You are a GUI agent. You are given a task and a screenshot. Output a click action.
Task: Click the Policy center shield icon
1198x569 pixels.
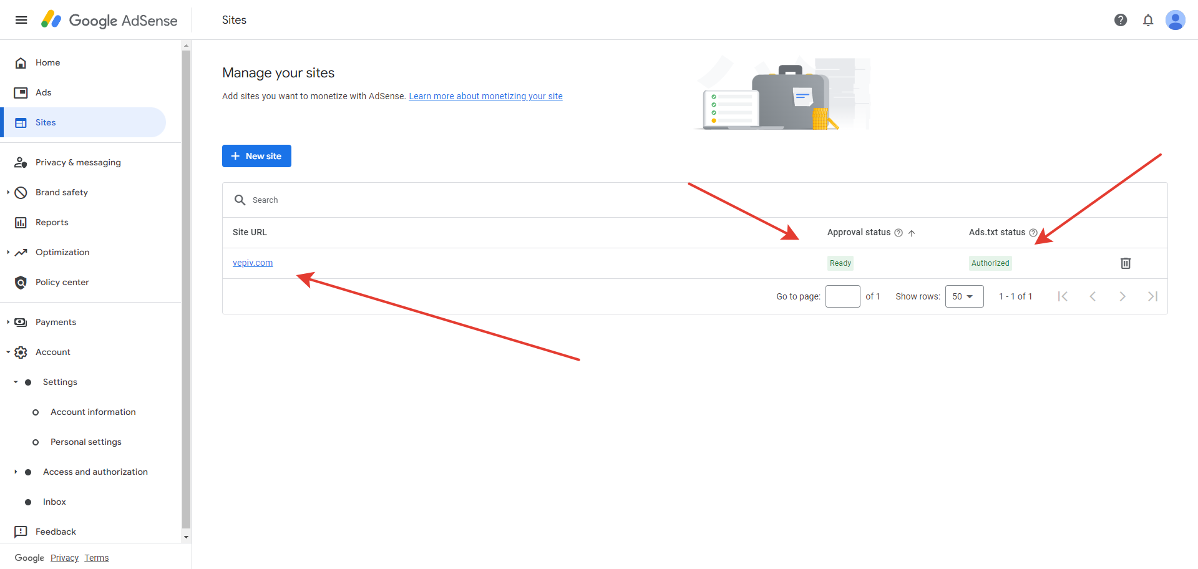click(21, 282)
